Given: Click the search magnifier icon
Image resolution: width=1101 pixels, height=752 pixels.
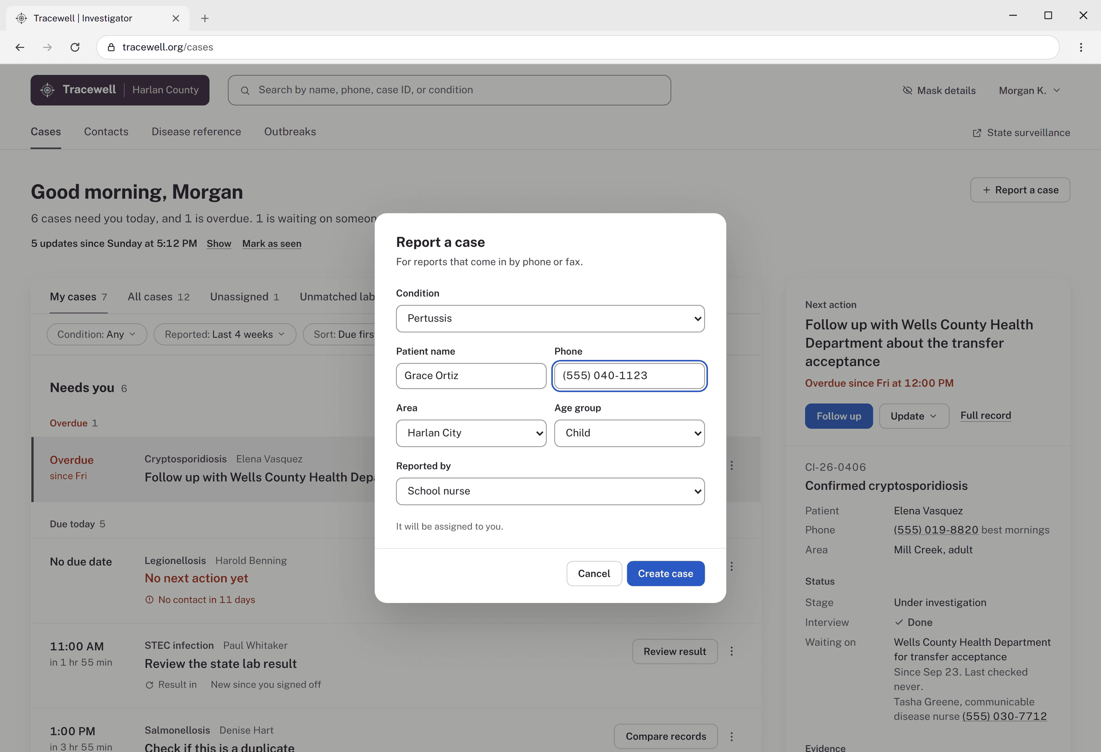Looking at the screenshot, I should [x=245, y=90].
